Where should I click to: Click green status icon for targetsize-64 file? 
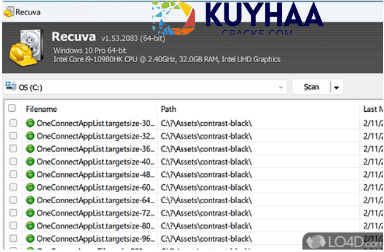30,200
